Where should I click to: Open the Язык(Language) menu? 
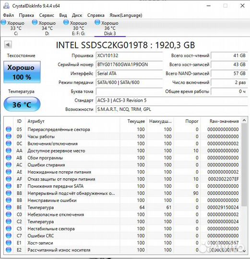point(126,15)
